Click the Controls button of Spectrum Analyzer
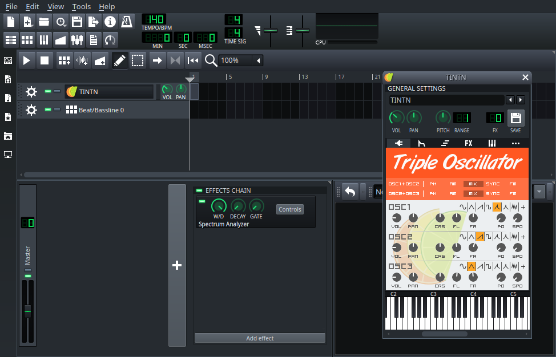This screenshot has height=357, width=556. tap(289, 209)
